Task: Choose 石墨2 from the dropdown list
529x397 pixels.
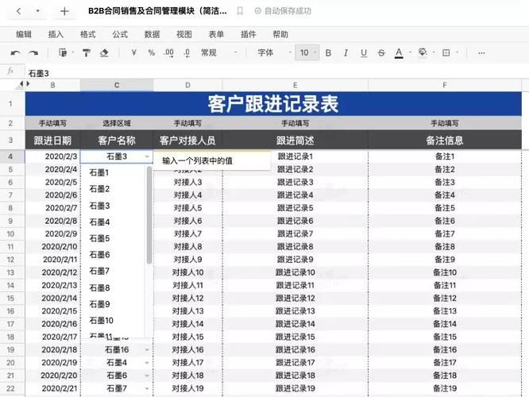Action: click(x=113, y=189)
